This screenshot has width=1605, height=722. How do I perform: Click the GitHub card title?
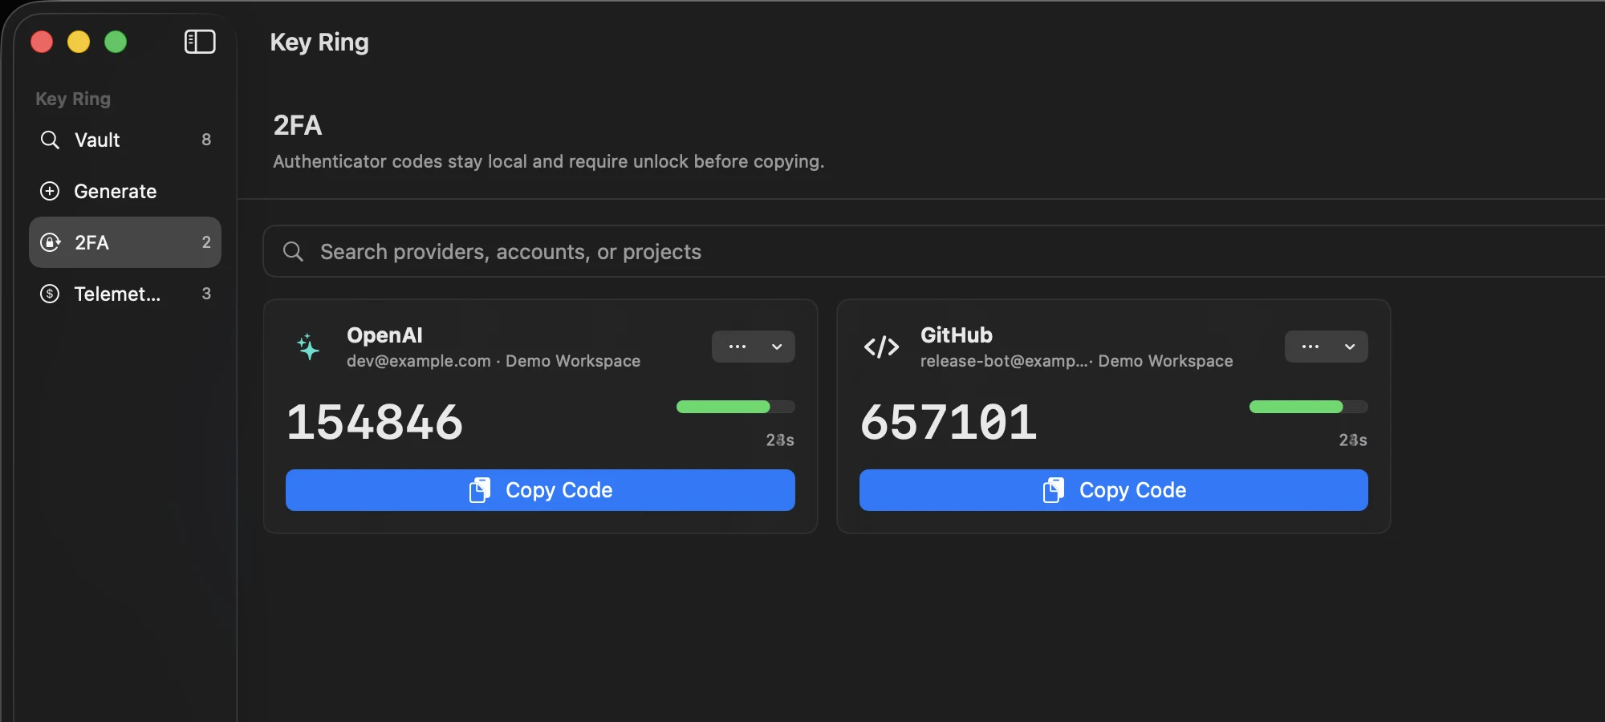957,335
